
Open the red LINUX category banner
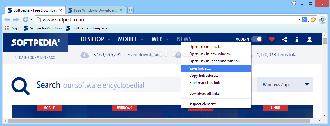pyautogui.click(x=276, y=108)
